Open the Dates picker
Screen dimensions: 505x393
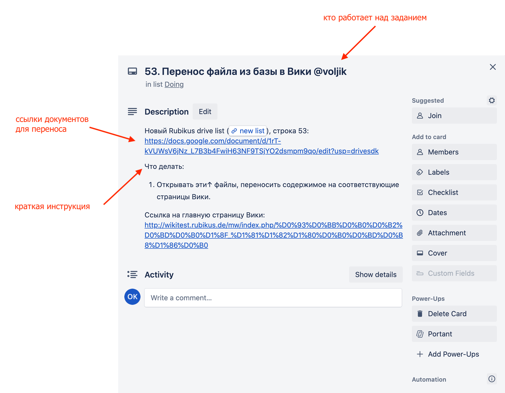click(x=454, y=213)
